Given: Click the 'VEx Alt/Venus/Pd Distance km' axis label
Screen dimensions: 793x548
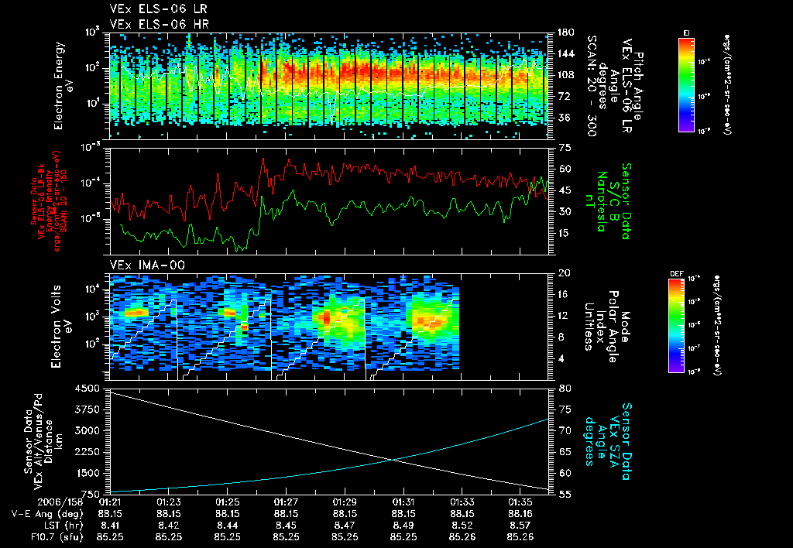Looking at the screenshot, I should pos(43,441).
